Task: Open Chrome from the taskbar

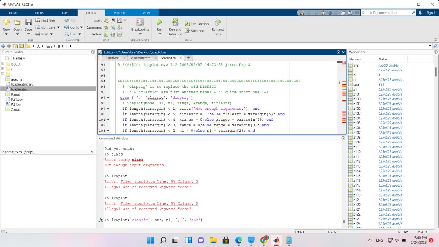Action: 264,240
